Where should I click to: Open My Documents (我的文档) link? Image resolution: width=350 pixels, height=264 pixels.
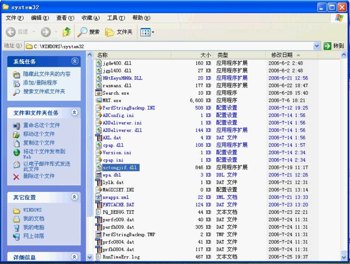tap(34, 219)
